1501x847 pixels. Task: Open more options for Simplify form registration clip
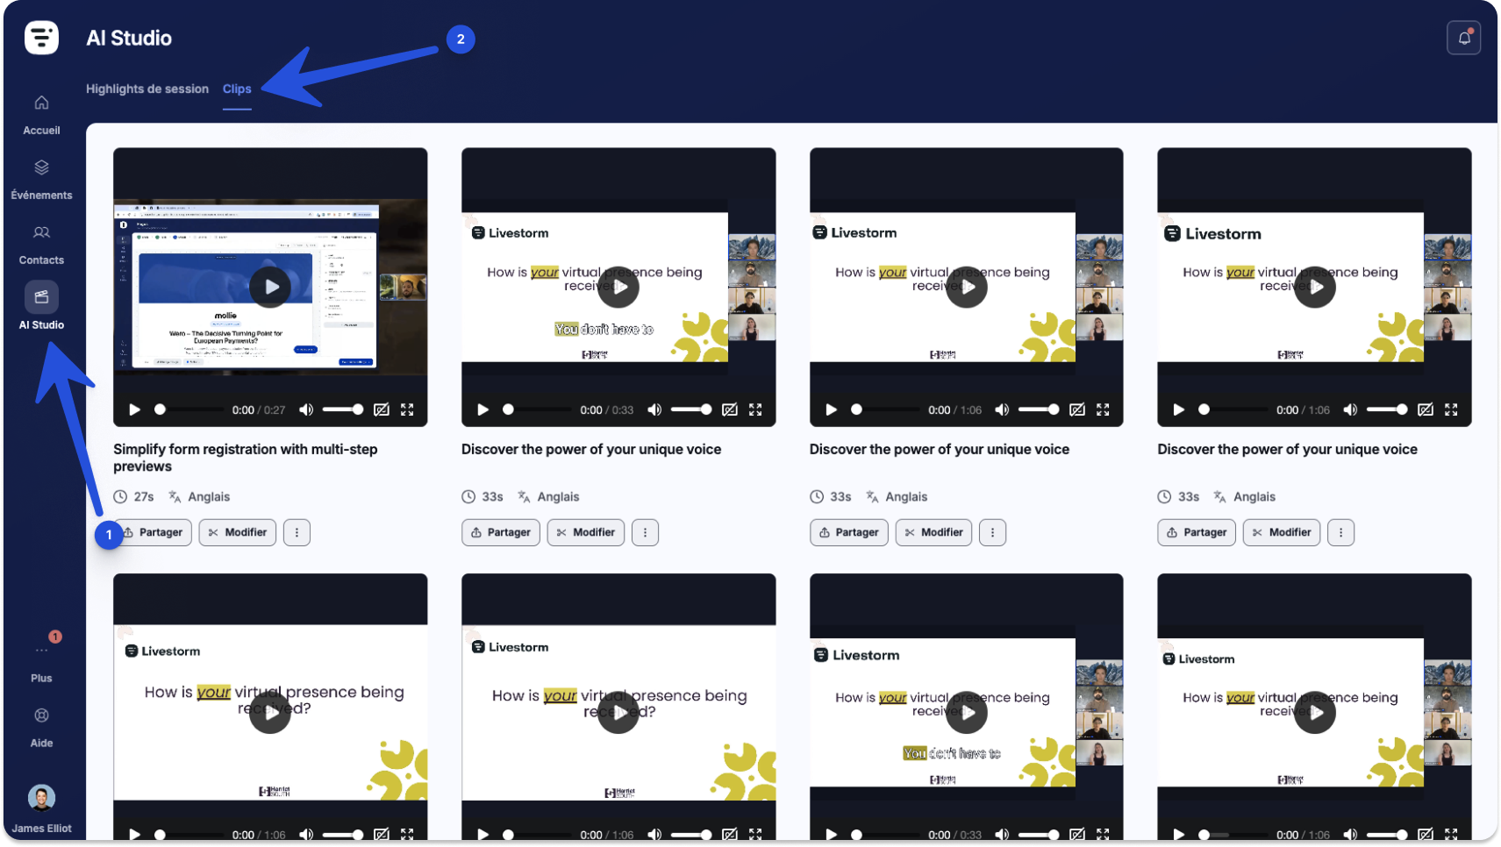[x=297, y=532]
